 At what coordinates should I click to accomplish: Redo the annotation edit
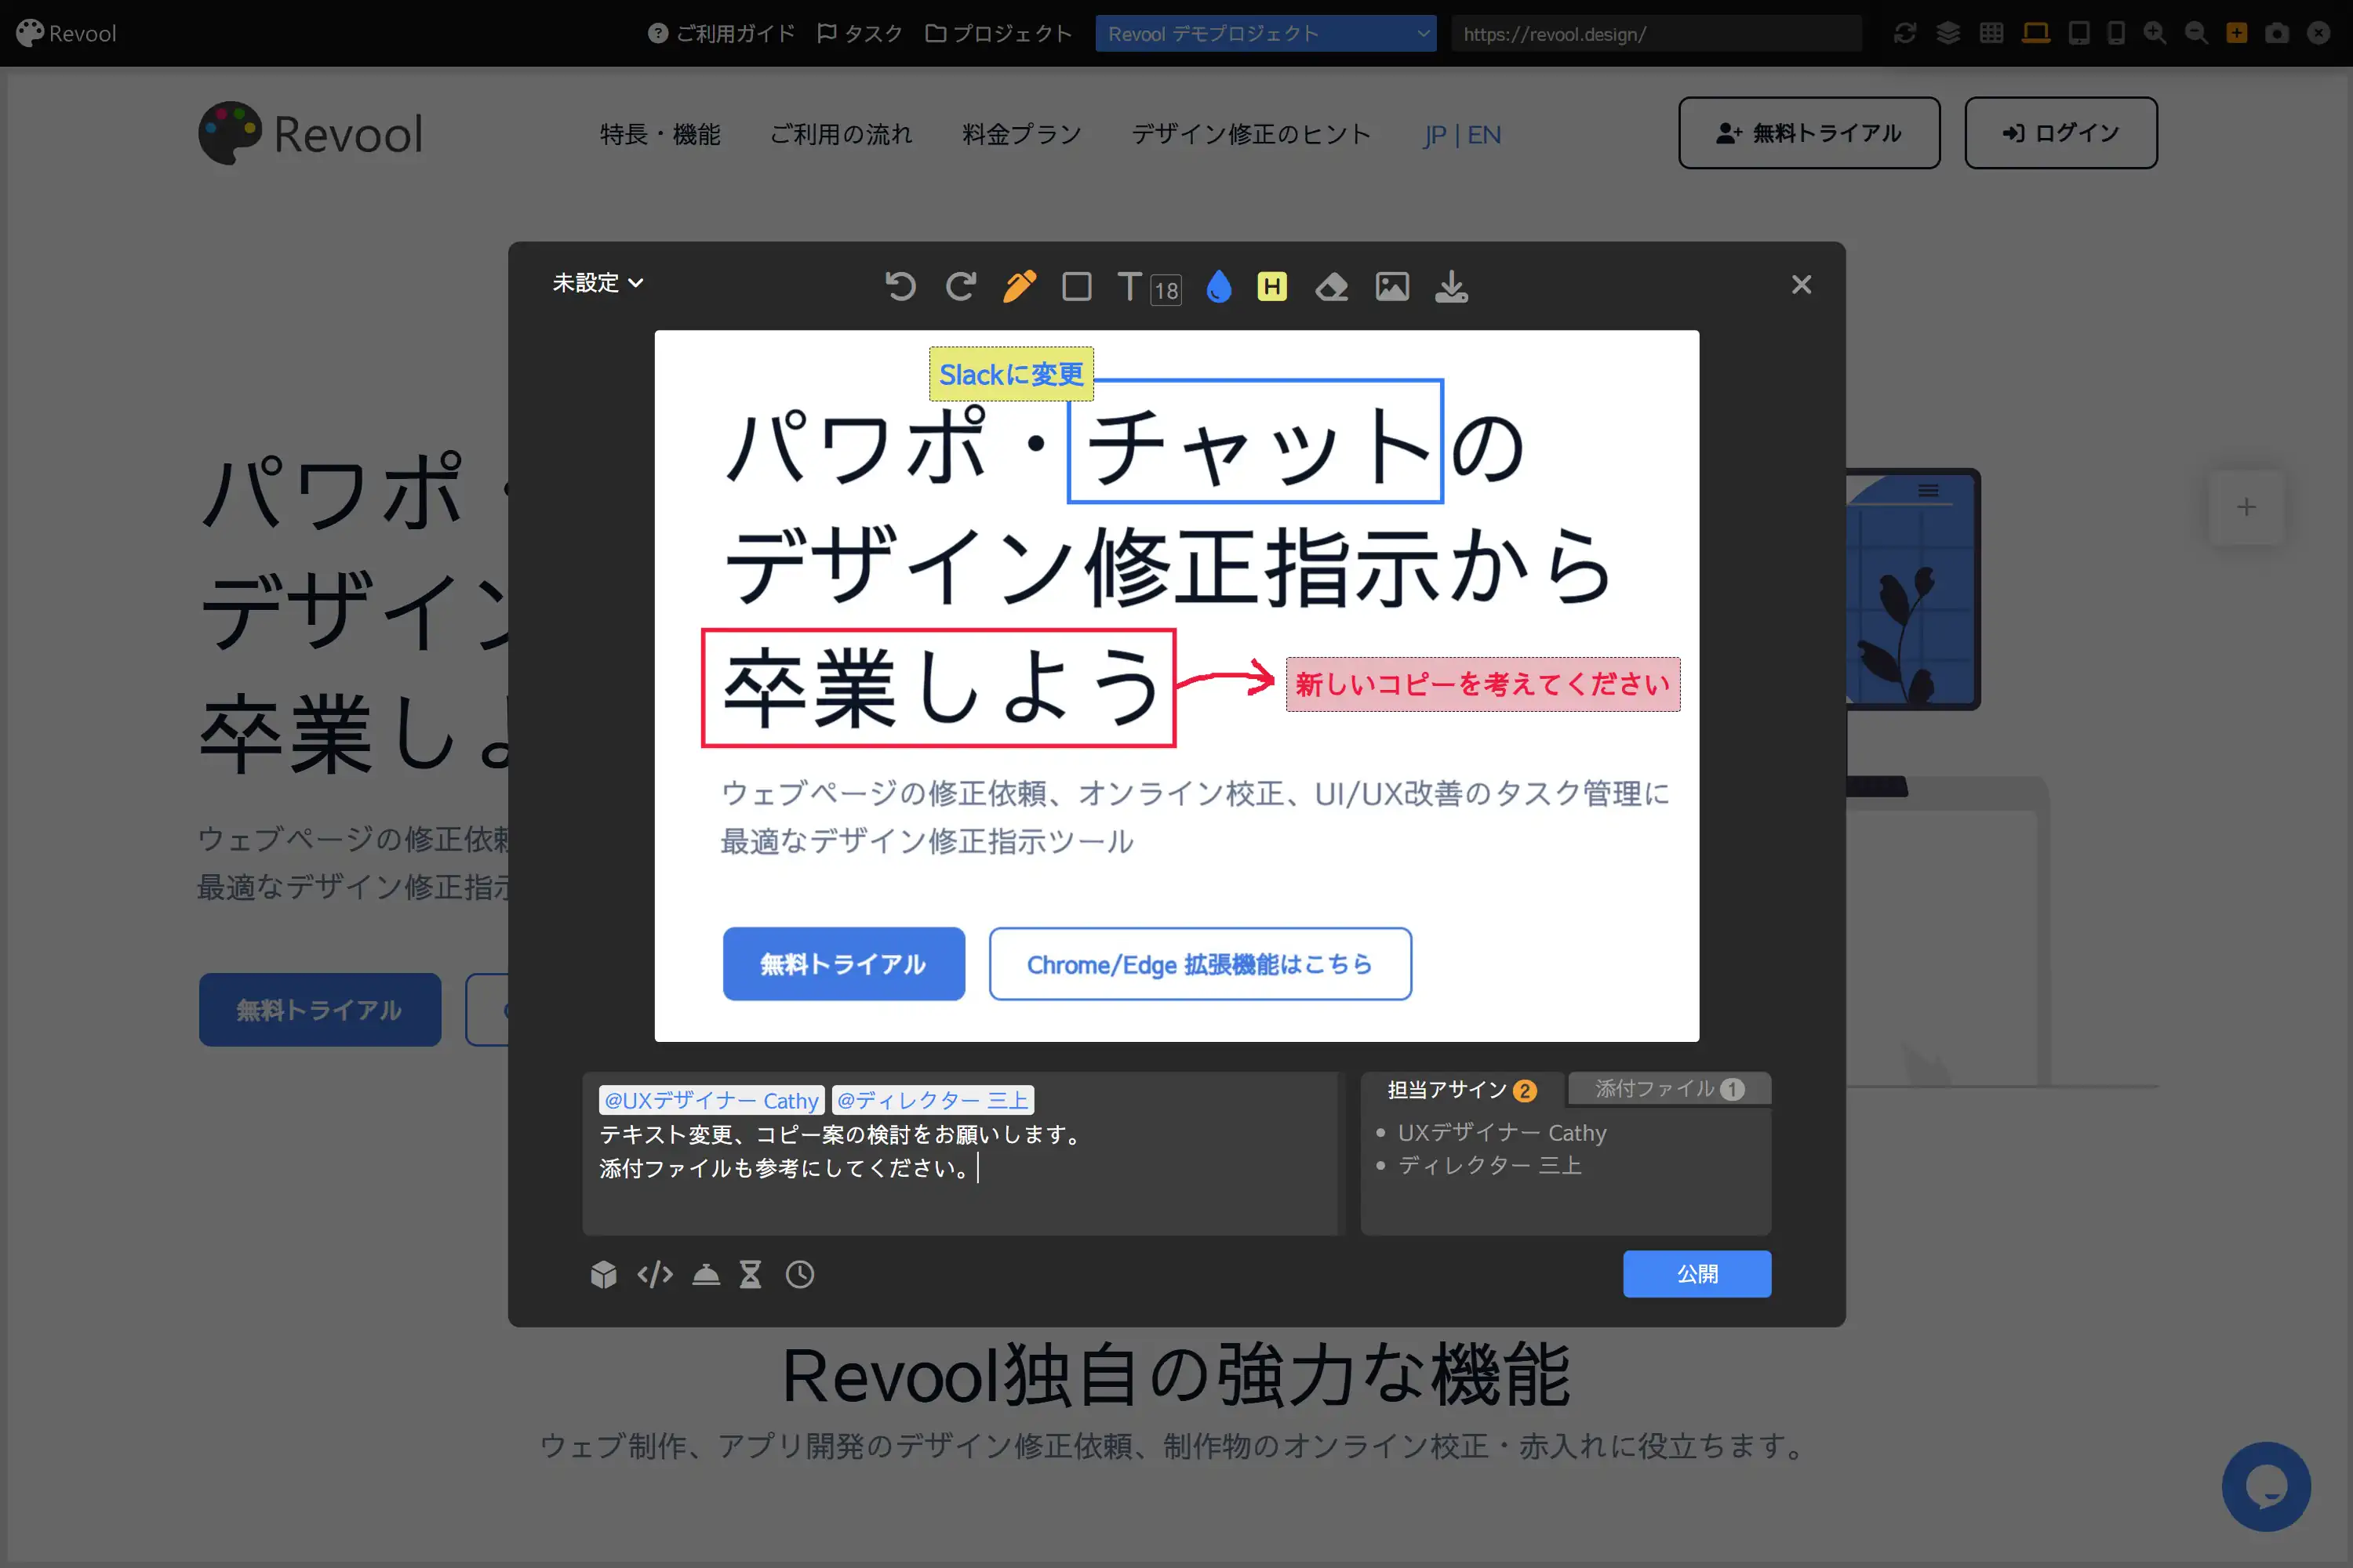(x=960, y=287)
